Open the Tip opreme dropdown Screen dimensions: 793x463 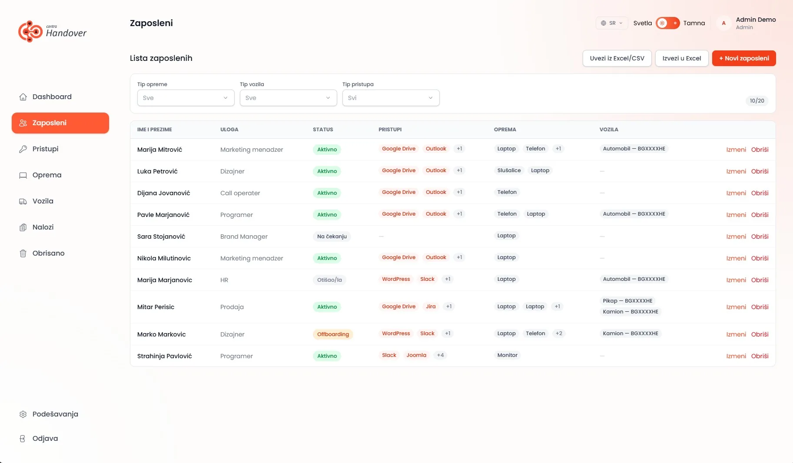click(186, 98)
